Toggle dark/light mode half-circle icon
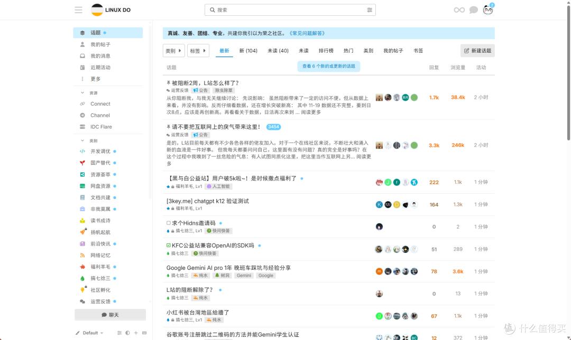 [127, 333]
